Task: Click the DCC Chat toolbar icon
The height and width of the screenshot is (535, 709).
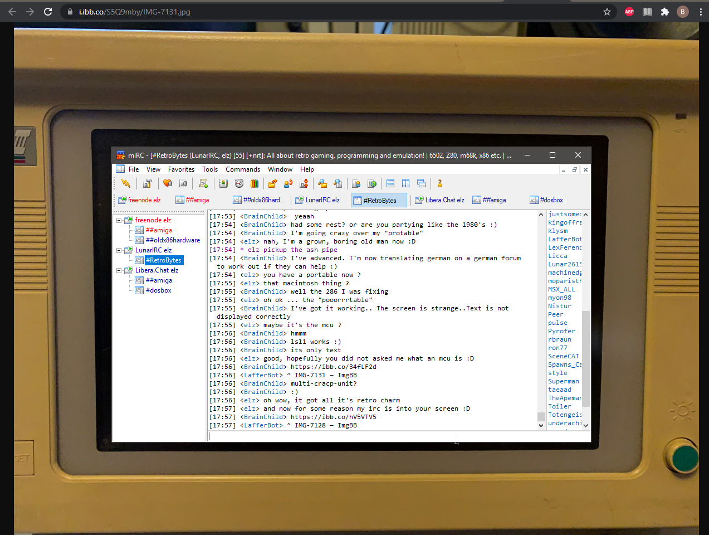Action: 288,183
